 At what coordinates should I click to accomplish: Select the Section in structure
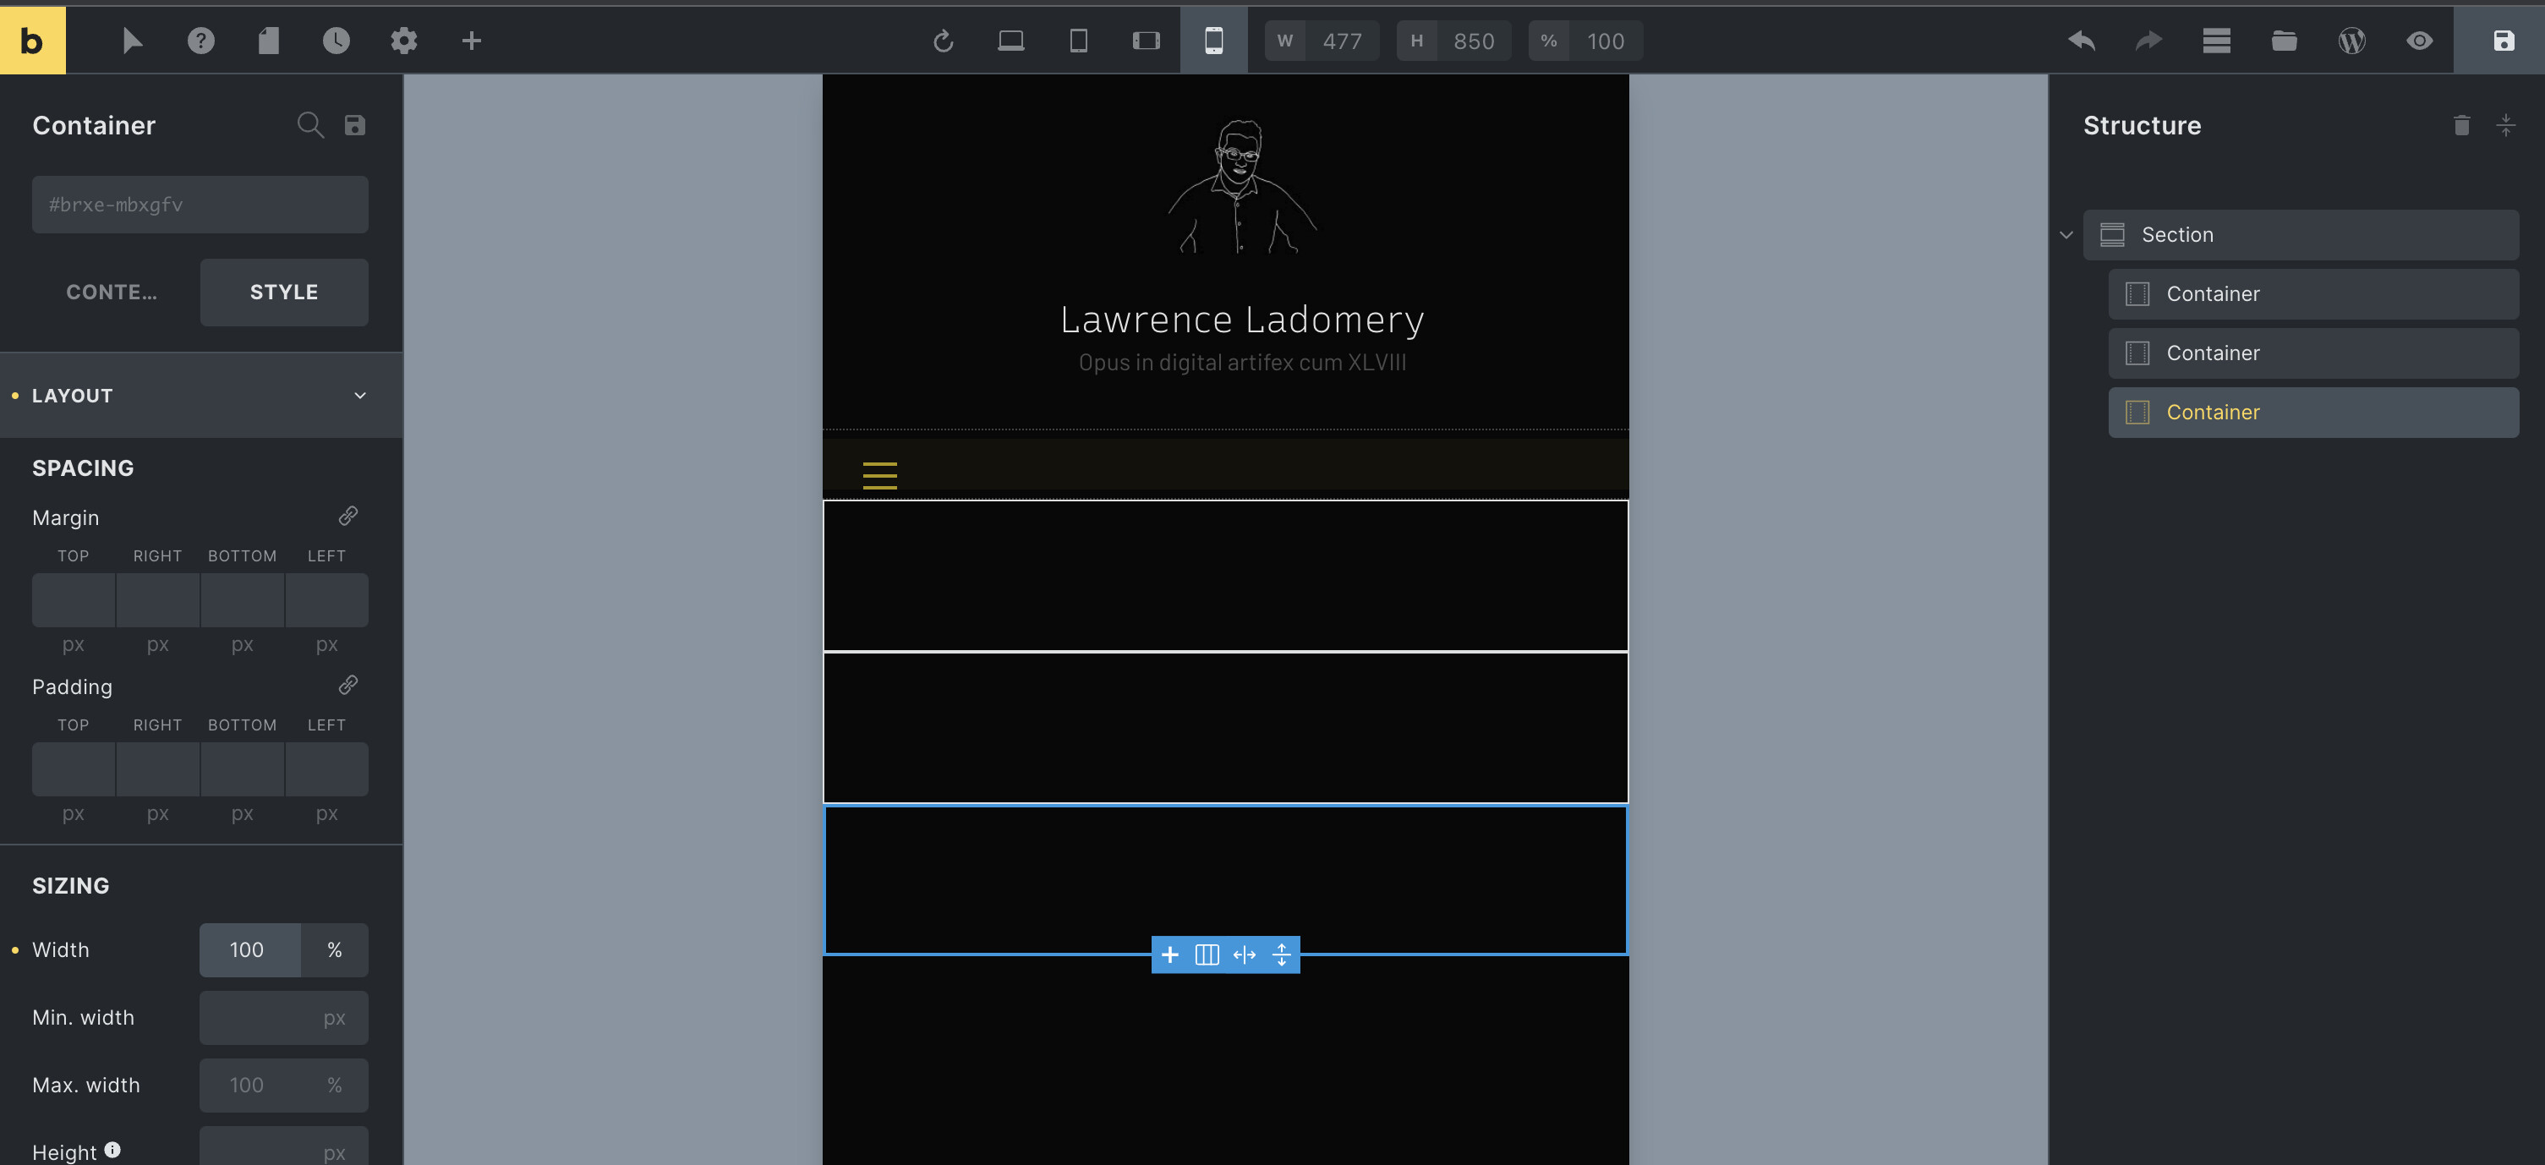pos(2301,235)
